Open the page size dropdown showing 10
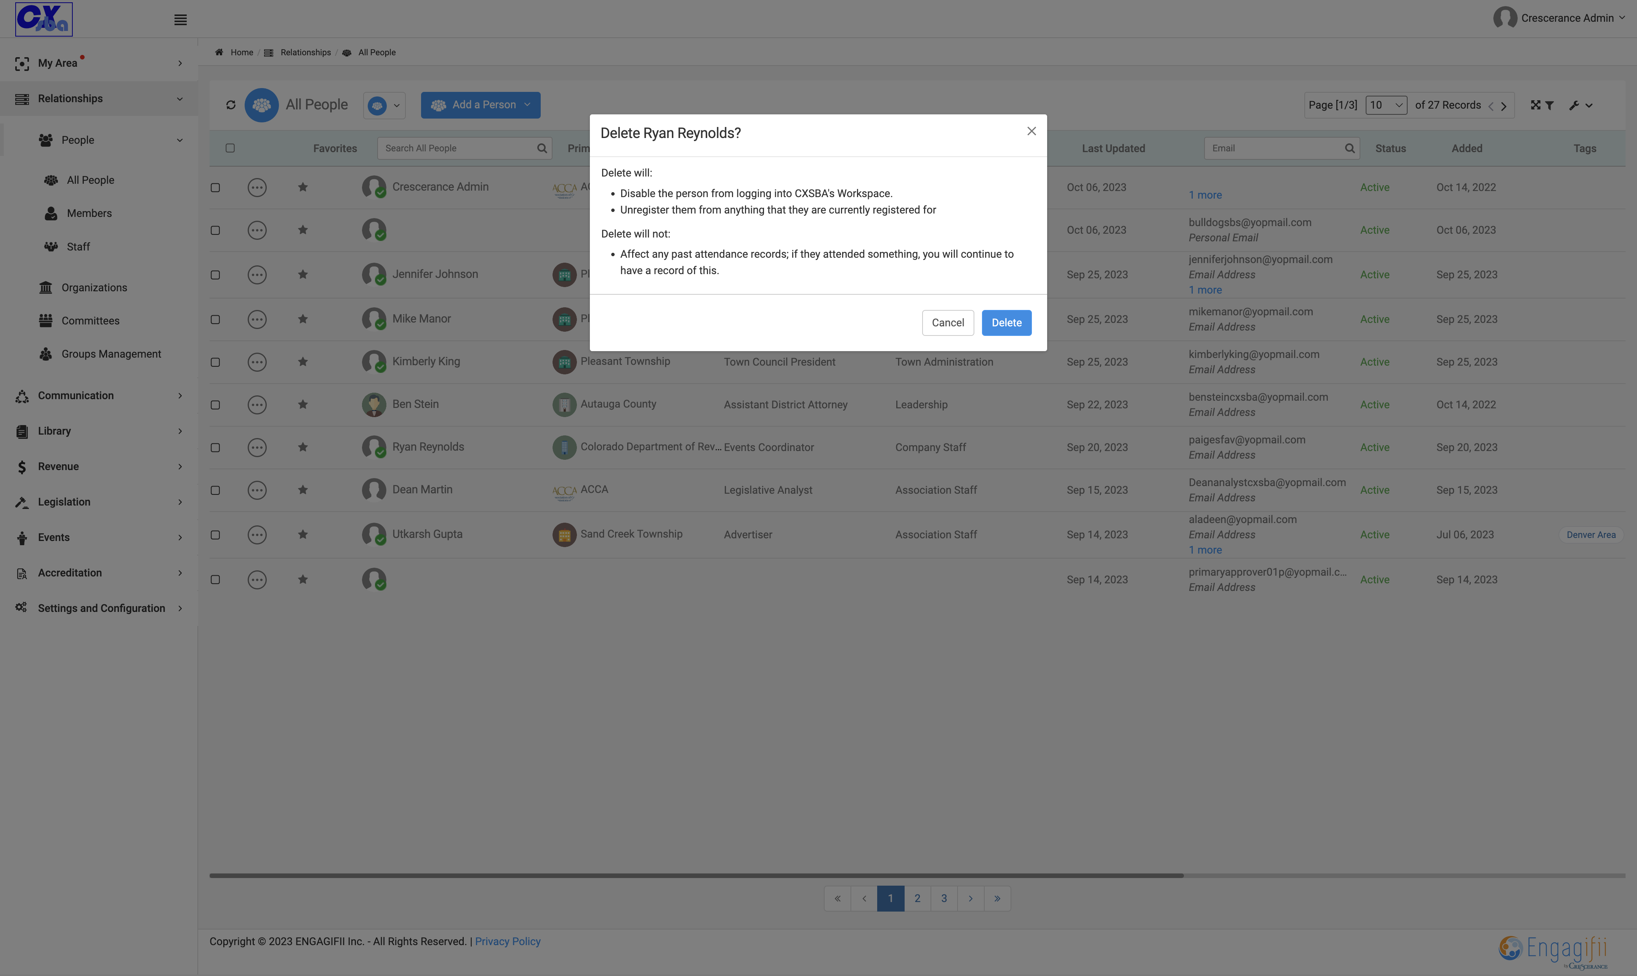Viewport: 1637px width, 976px height. 1386,105
